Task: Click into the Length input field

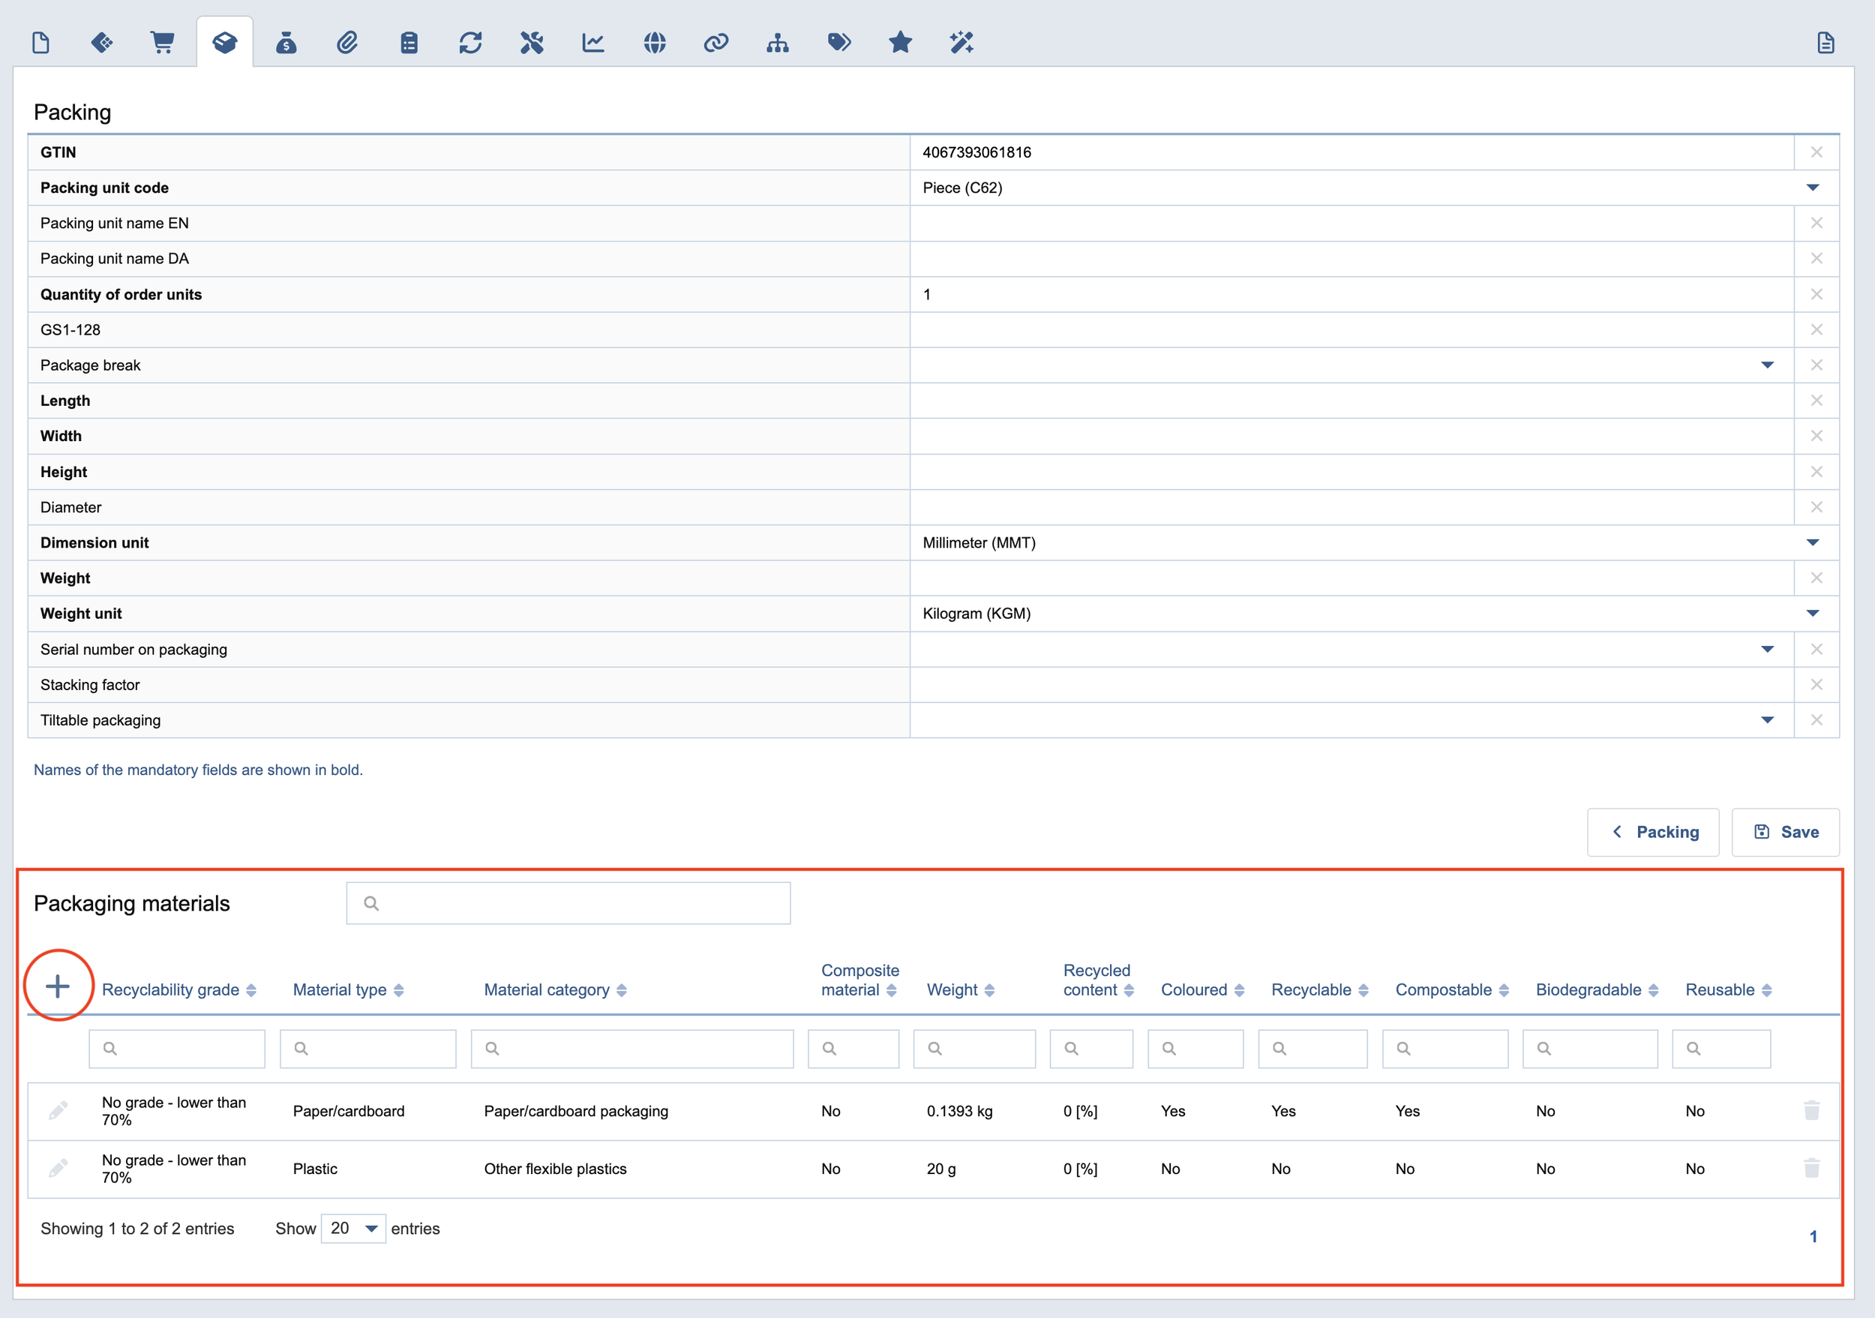Action: (1351, 400)
